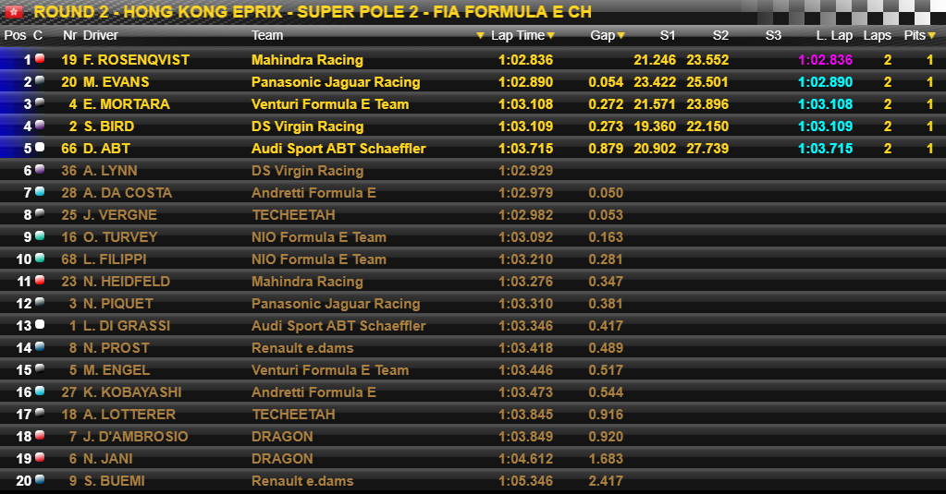Click Di Grassi's white team color dot
The image size is (946, 494).
40,324
